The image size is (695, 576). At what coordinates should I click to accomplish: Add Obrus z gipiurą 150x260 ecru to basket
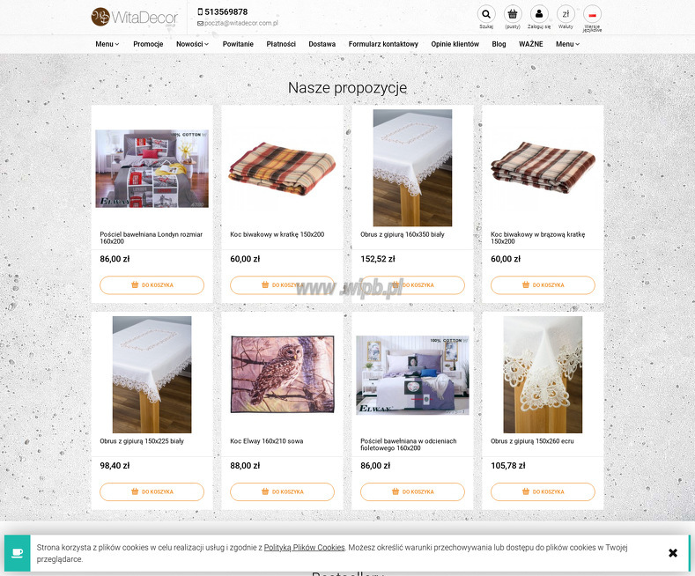click(543, 491)
